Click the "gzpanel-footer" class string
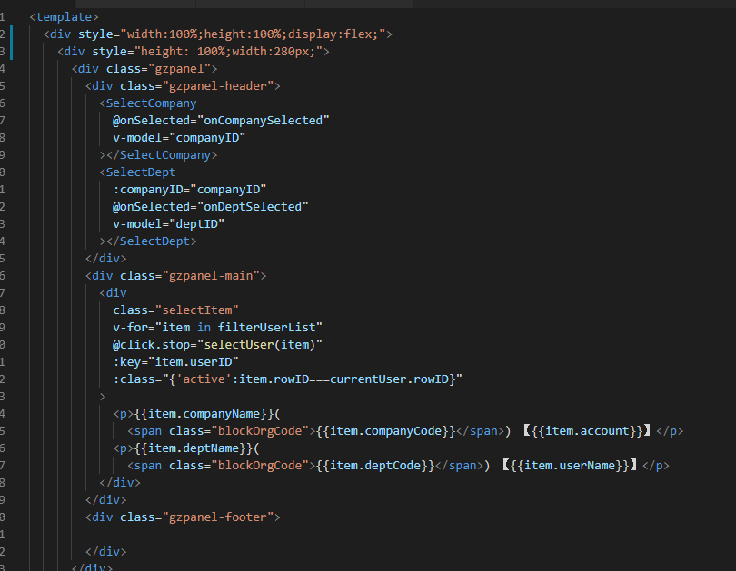This screenshot has height=571, width=736. [x=218, y=517]
